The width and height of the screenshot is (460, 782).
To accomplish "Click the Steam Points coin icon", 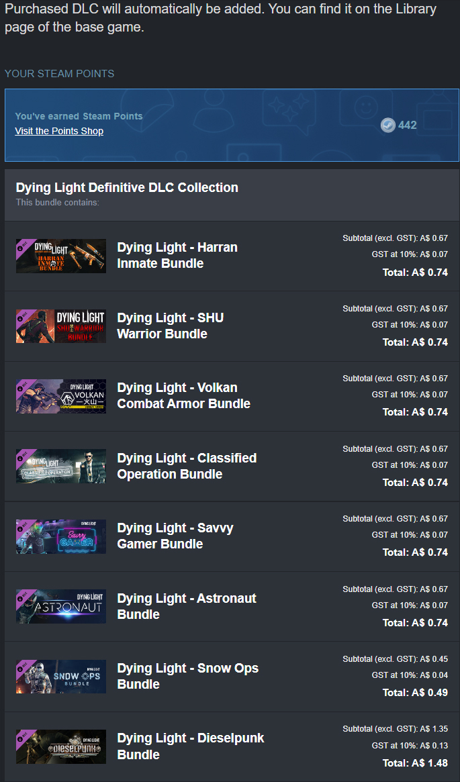I will pyautogui.click(x=387, y=125).
